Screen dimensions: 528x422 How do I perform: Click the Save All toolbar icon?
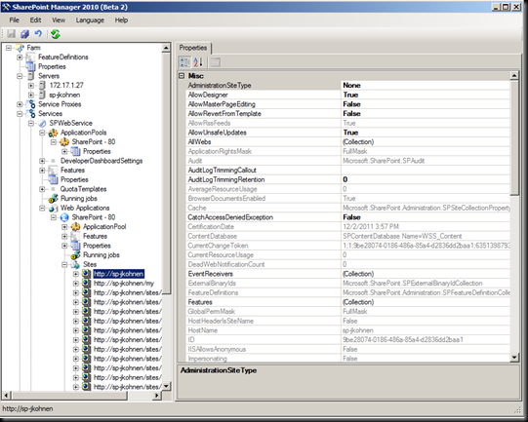(x=24, y=34)
